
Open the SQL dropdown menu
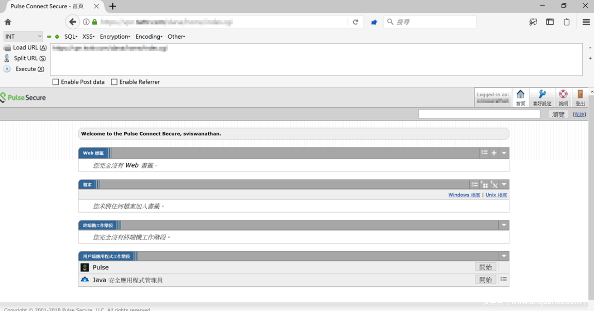tap(71, 37)
